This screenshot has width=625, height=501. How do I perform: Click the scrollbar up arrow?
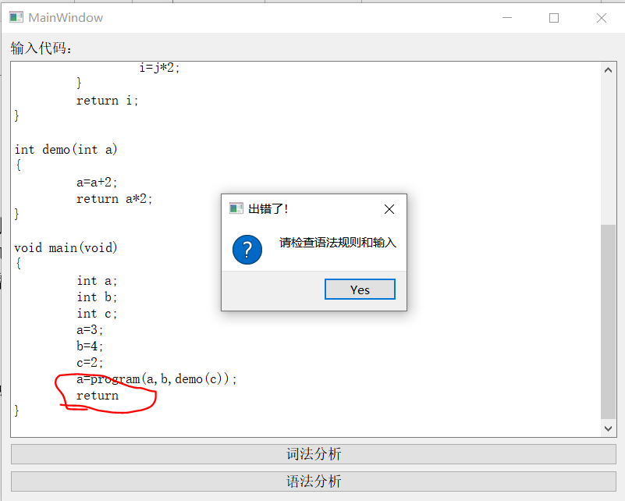pyautogui.click(x=609, y=70)
